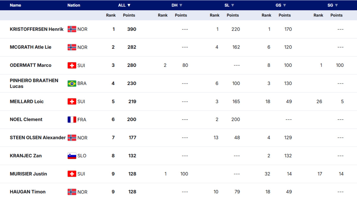Sort by DH downhill column arrow

pyautogui.click(x=181, y=5)
